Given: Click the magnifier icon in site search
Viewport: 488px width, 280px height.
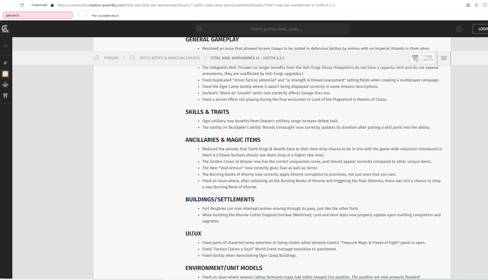Looking at the screenshot, I should click(200, 29).
